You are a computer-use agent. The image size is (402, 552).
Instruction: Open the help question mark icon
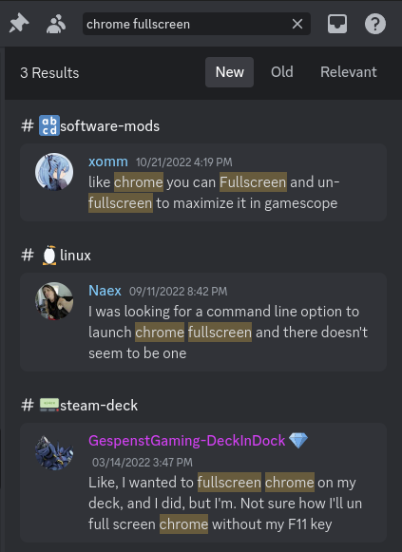click(x=374, y=24)
